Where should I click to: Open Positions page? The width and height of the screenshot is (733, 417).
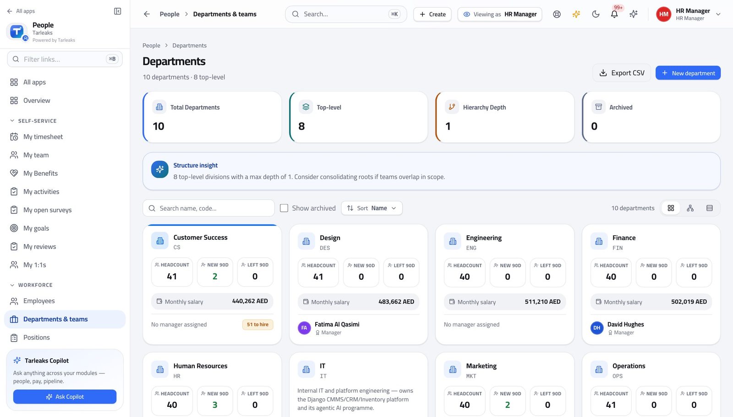[x=65, y=338]
